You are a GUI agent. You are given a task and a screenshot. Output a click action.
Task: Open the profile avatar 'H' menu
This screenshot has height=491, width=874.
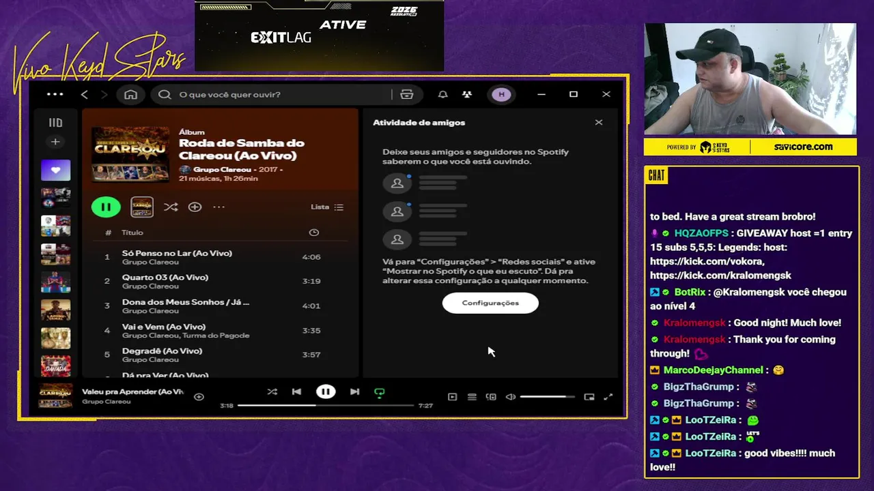click(502, 94)
